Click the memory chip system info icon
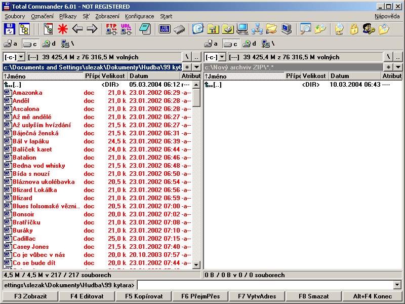The height and width of the screenshot is (304, 405). tap(179, 29)
